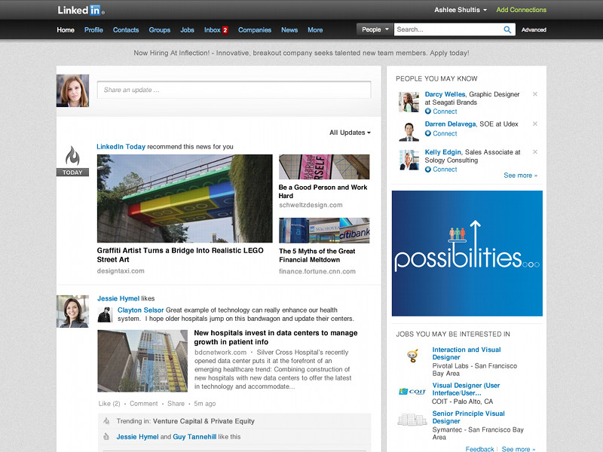Go to the Home tab
The height and width of the screenshot is (452, 603).
click(x=66, y=30)
